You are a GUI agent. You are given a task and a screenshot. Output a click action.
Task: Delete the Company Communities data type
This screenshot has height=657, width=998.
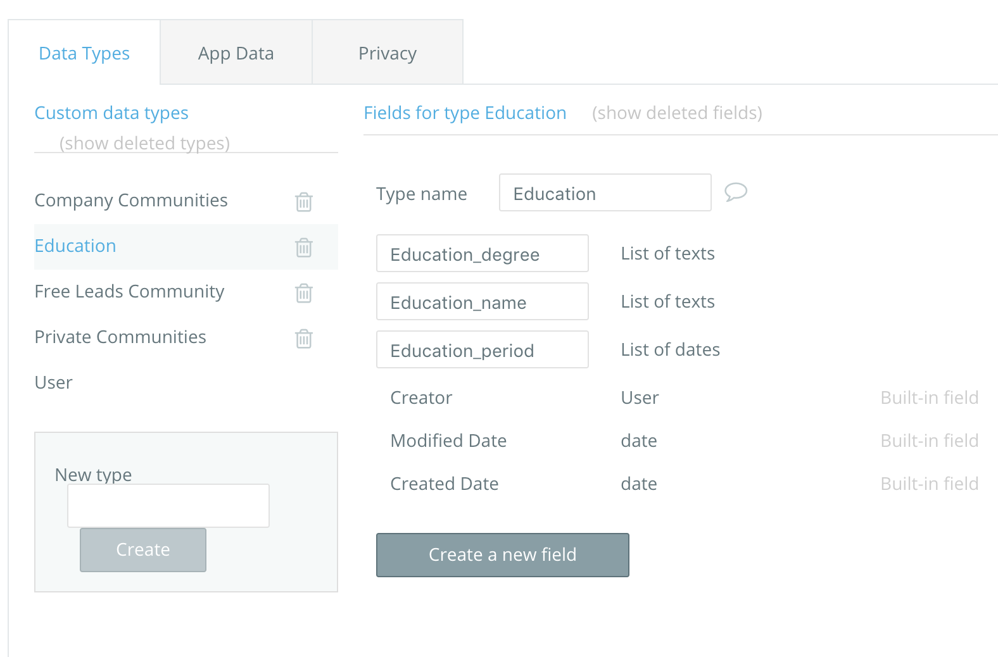click(304, 202)
